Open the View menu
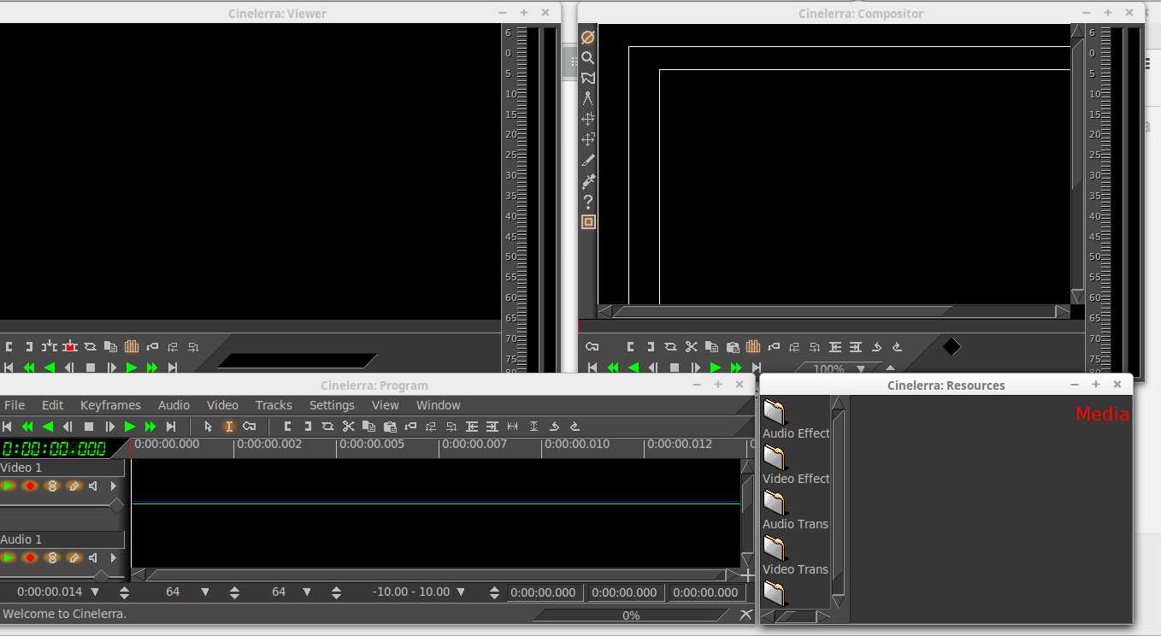The image size is (1161, 636). pos(386,405)
